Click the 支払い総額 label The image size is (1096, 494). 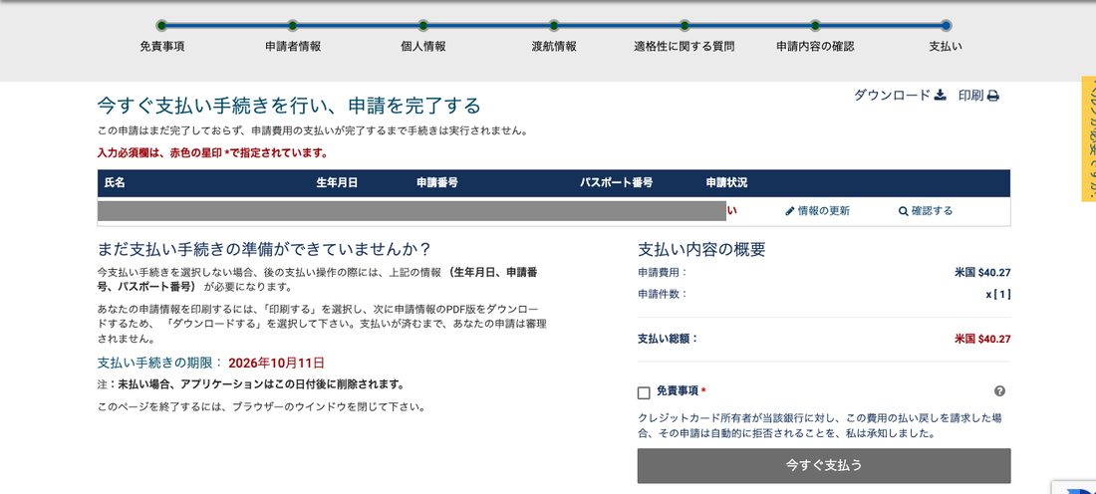pyautogui.click(x=669, y=339)
